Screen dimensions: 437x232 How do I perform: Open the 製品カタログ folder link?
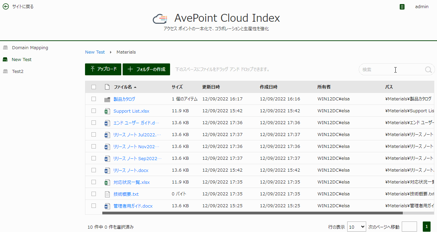click(124, 99)
